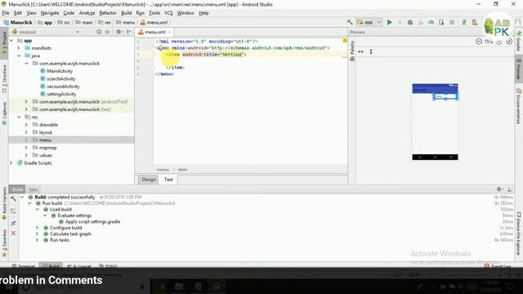The height and width of the screenshot is (294, 523).
Task: Click the build hammer icon in Build panel
Action: coord(13,199)
